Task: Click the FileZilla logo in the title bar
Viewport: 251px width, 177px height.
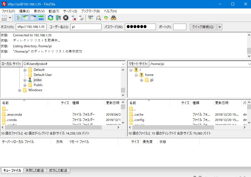Action: (x=4, y=4)
